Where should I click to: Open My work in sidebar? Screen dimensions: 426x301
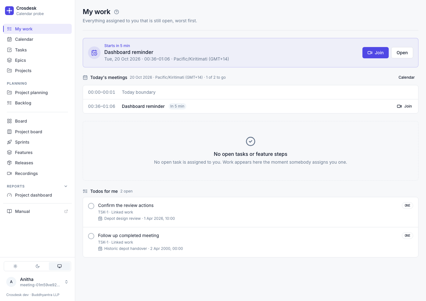(x=38, y=29)
